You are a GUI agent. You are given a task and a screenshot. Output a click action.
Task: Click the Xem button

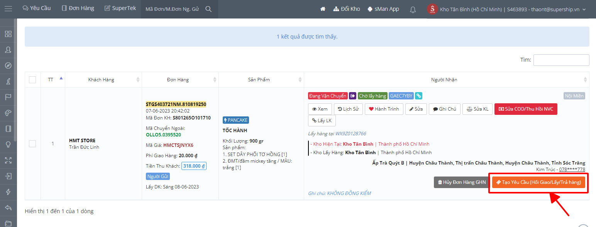pos(320,109)
